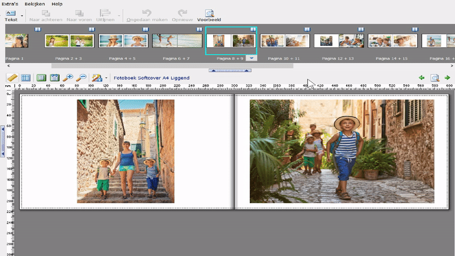Image resolution: width=455 pixels, height=256 pixels.
Task: Click the green fit-page view icon
Action: pos(41,78)
